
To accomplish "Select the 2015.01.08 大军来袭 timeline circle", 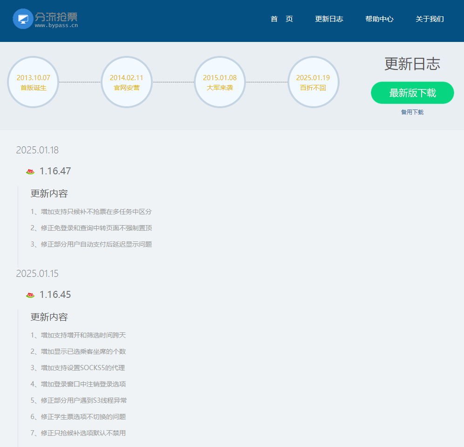I will coord(220,82).
